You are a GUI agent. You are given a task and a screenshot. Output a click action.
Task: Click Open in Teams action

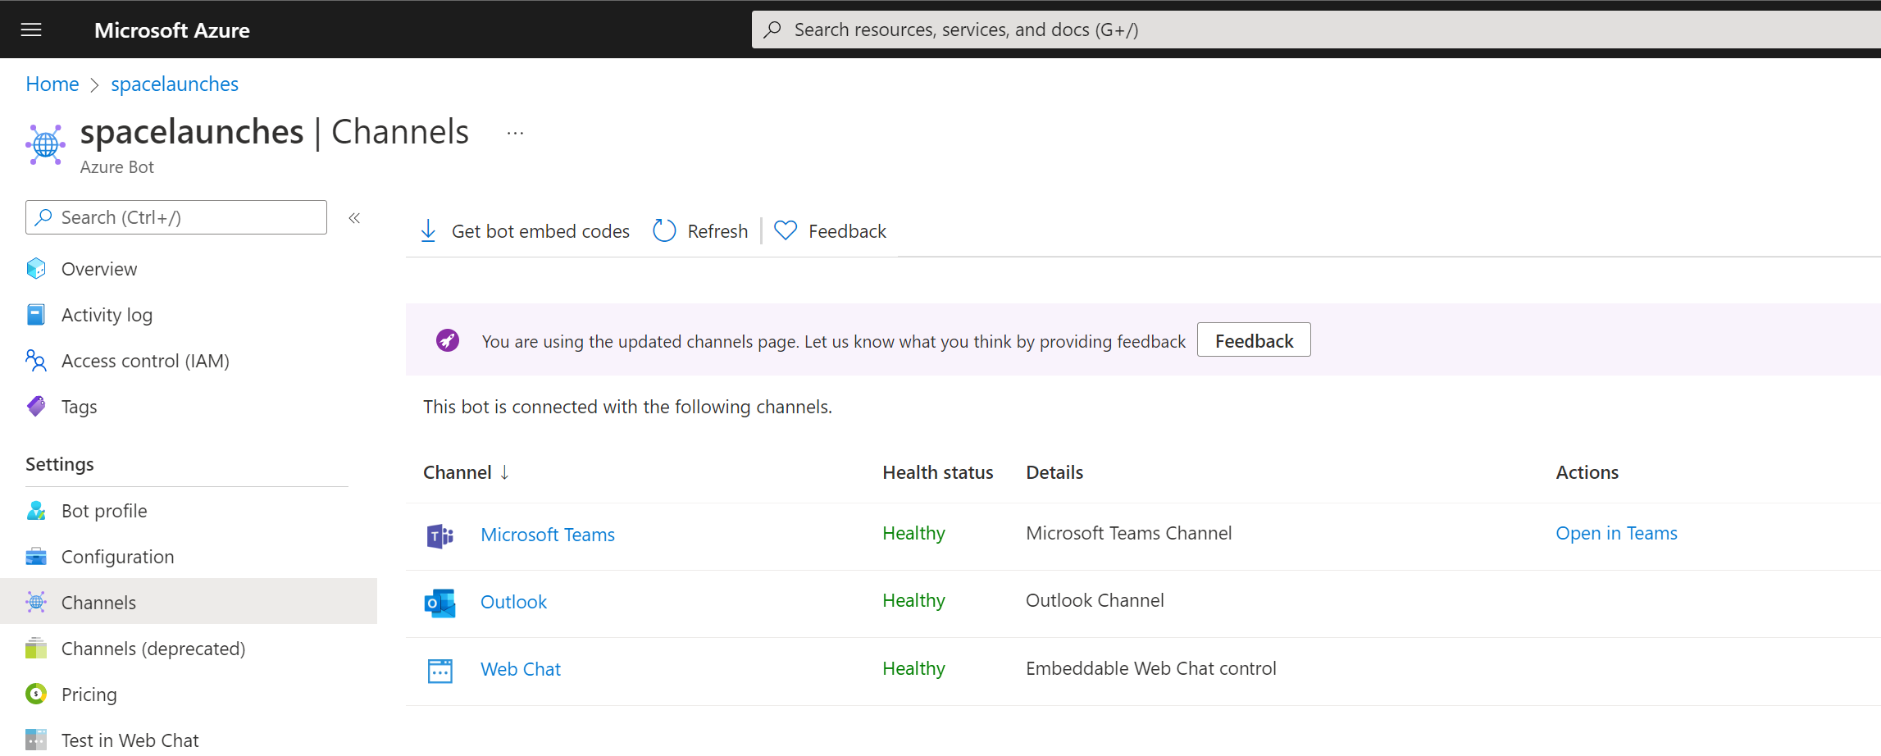point(1616,533)
